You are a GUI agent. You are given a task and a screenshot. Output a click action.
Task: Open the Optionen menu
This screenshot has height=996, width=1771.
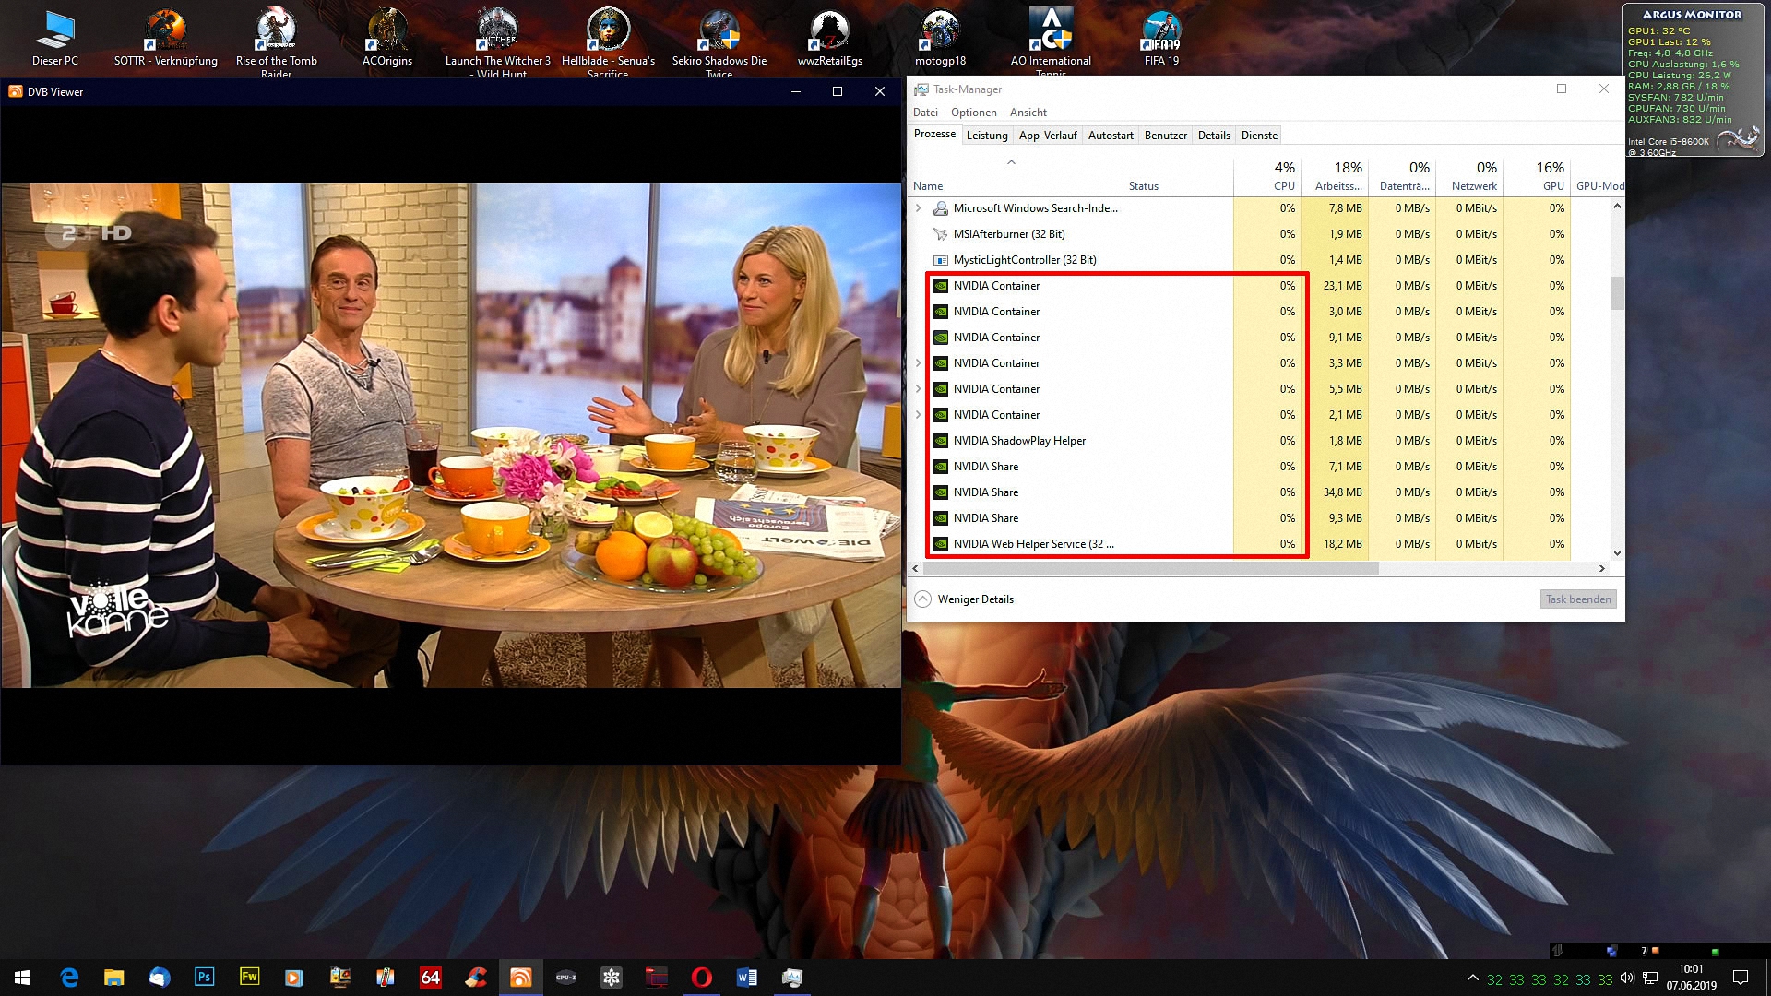click(x=973, y=113)
